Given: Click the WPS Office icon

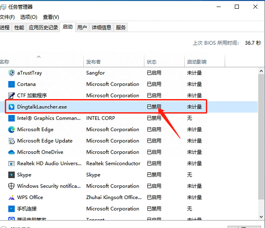Looking at the screenshot, I should (x=11, y=198).
